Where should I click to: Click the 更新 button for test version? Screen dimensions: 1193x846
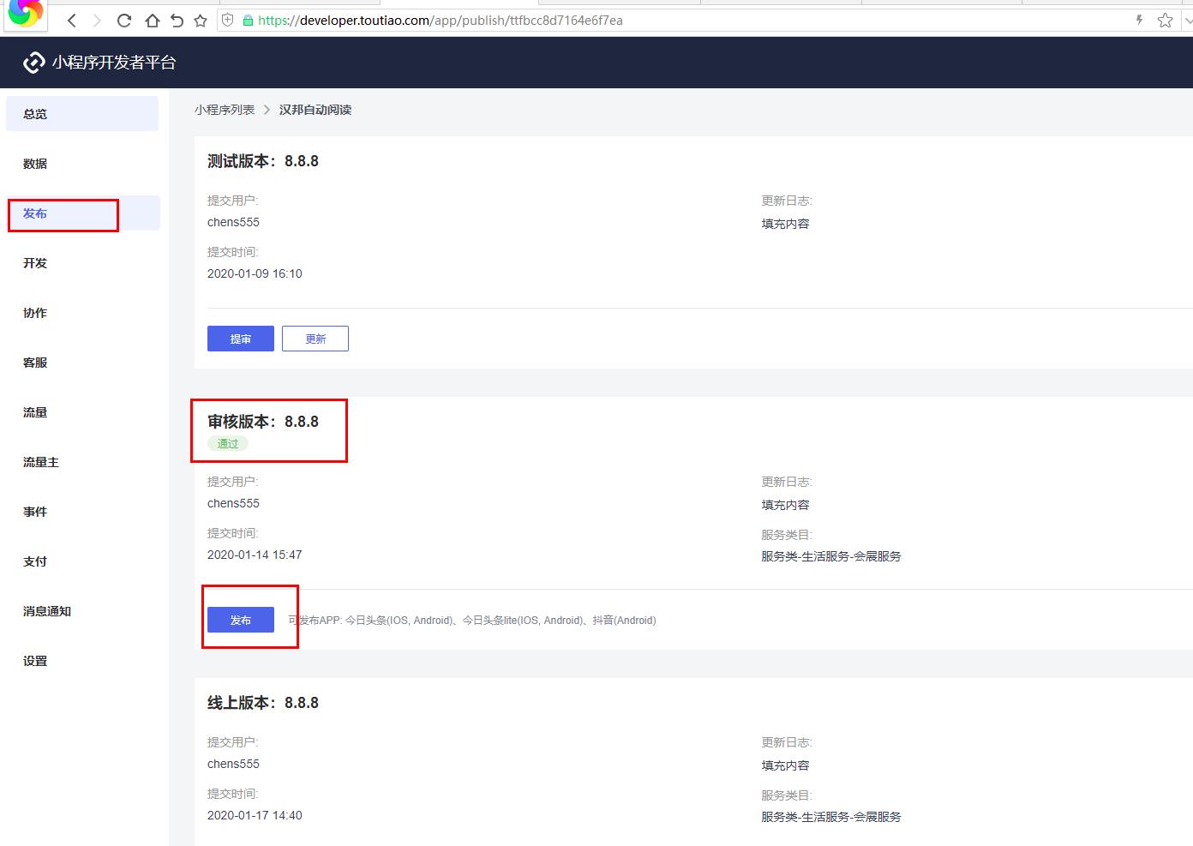(315, 339)
